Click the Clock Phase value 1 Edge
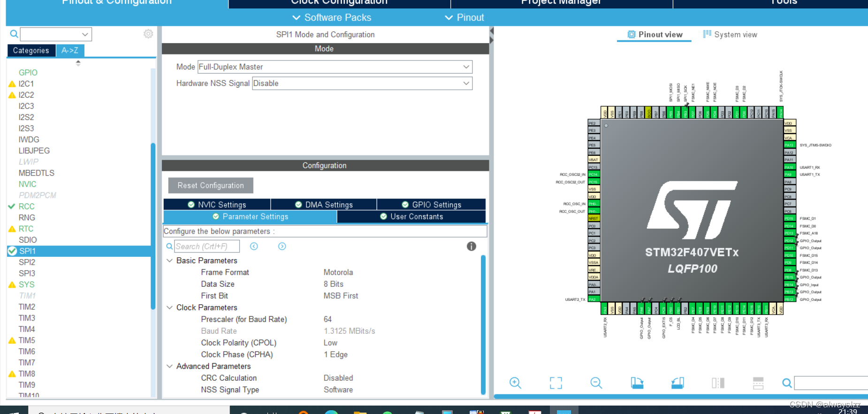Image resolution: width=868 pixels, height=414 pixels. (335, 354)
